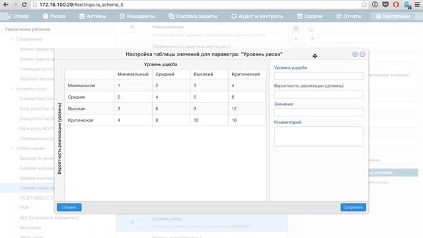
Task: Reload the page with the refresh icon
Action: 24,5
